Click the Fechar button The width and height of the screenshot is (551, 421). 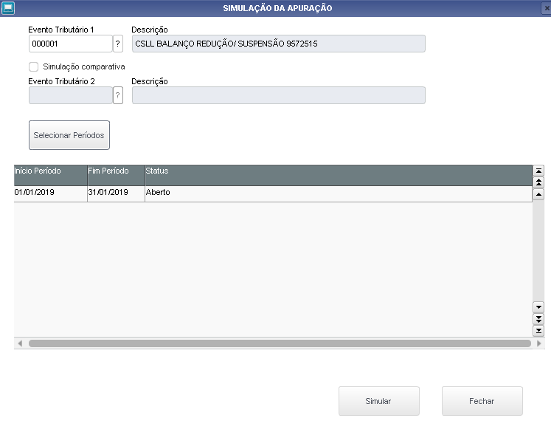[x=482, y=401]
